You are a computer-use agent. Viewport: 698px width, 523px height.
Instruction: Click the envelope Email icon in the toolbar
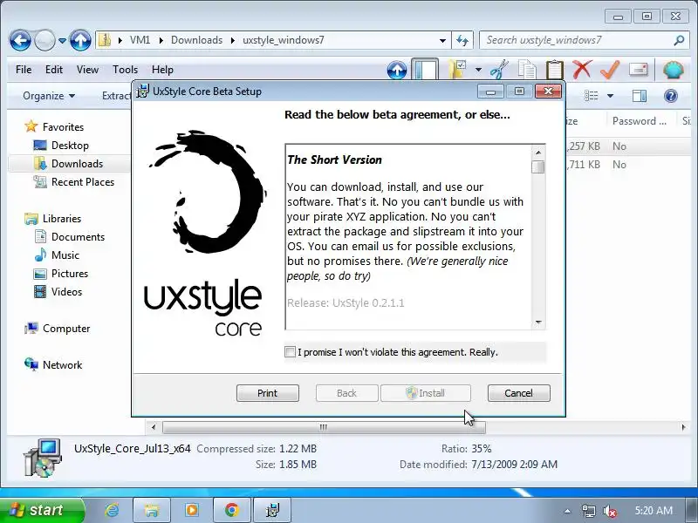tap(638, 70)
